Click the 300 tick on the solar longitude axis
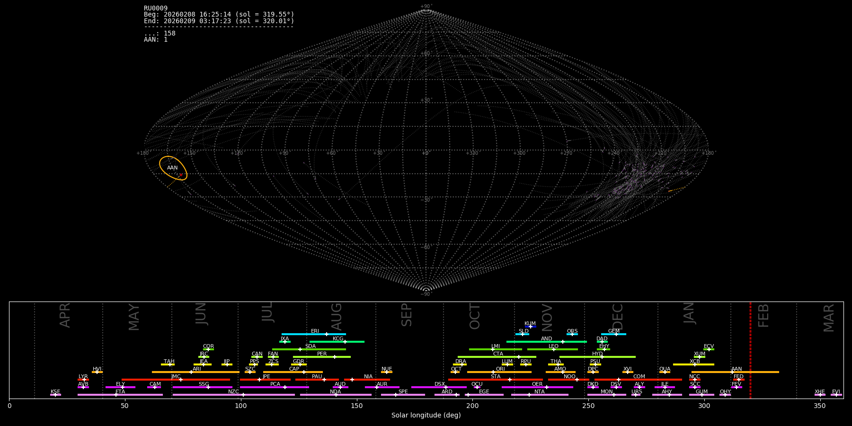852x426 pixels. 704,406
